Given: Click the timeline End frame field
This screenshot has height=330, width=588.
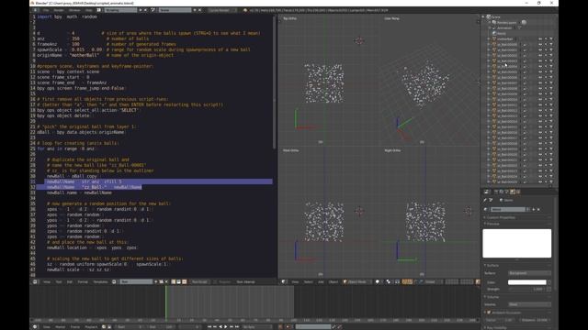Looking at the screenshot, I should pos(162,326).
